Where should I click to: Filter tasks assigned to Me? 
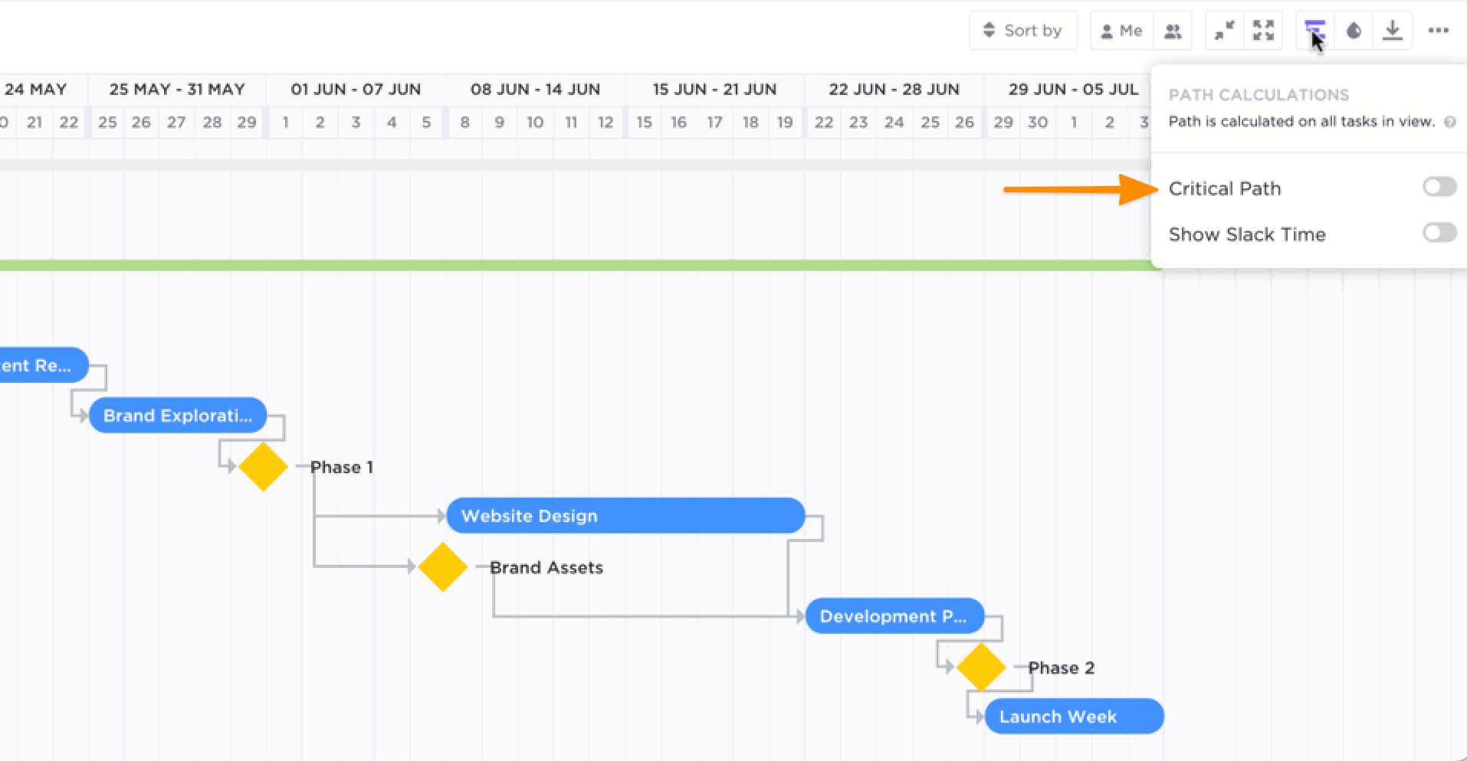point(1121,31)
